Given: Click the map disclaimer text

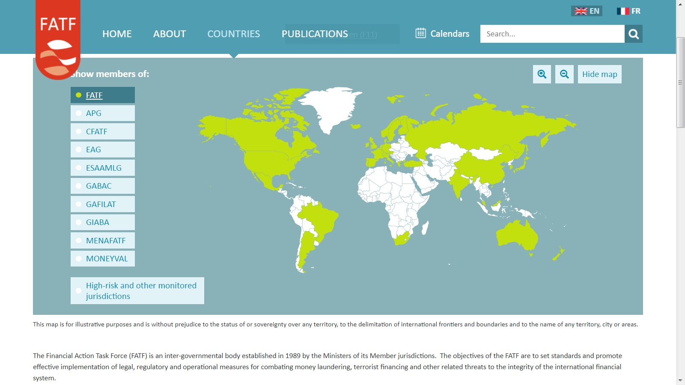Looking at the screenshot, I should (336, 324).
